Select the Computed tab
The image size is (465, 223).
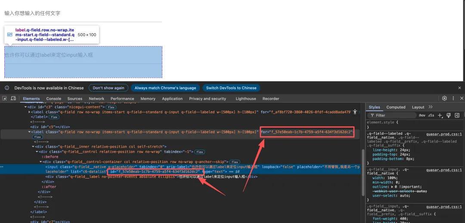396,107
